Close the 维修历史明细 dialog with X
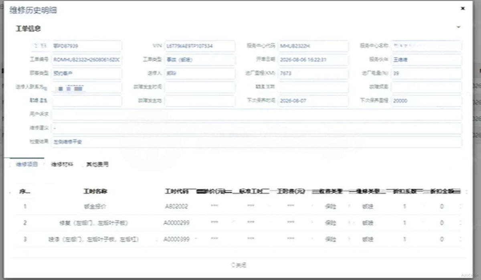This screenshot has height=280, width=481. [x=463, y=8]
